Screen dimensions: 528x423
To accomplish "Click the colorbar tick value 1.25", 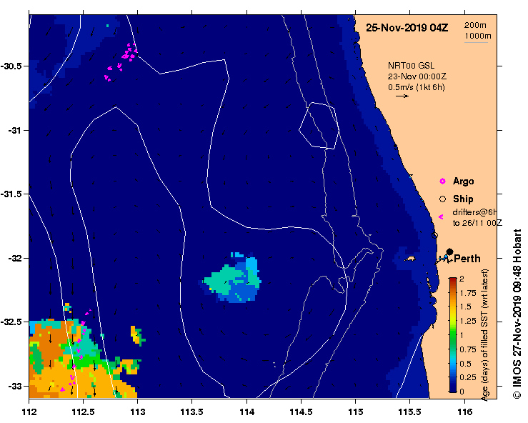I will tap(468, 321).
